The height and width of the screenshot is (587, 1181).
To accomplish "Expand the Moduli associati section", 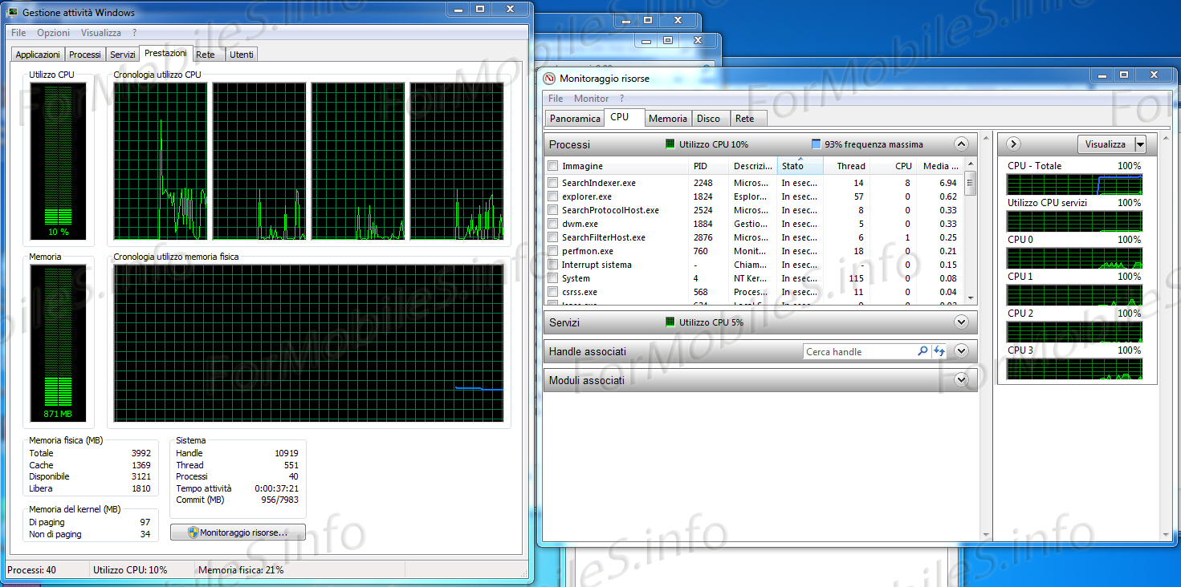I will click(961, 380).
